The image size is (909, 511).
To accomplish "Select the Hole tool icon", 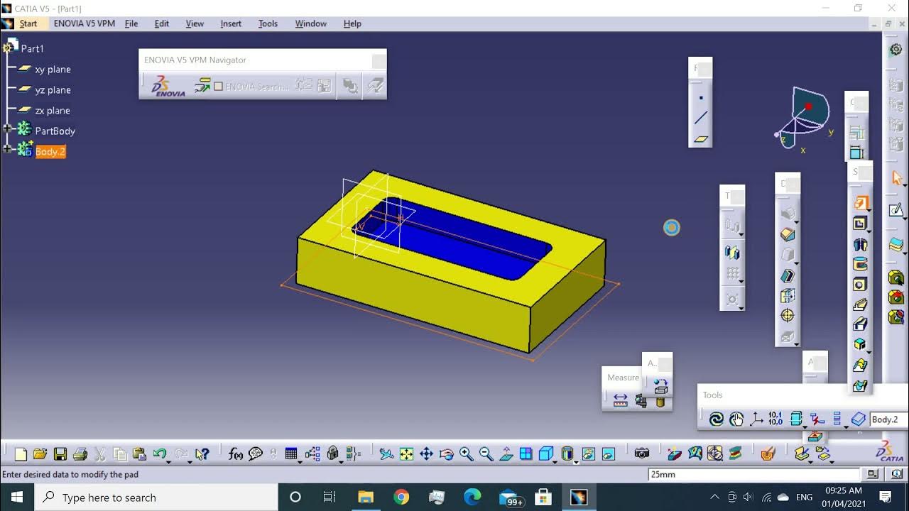I will coord(859,284).
